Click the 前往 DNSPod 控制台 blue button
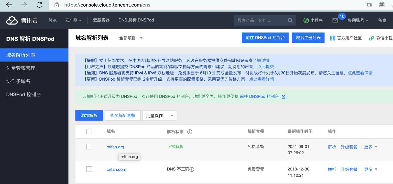Image resolution: width=393 pixels, height=184 pixels. click(265, 38)
